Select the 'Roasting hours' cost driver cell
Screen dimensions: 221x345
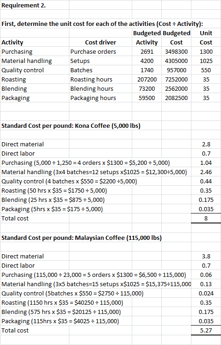91,79
